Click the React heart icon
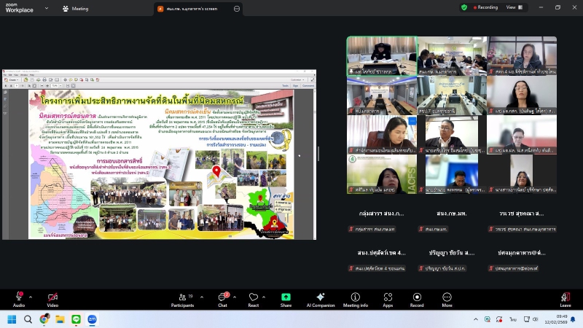This screenshot has height=328, width=583. [254, 299]
